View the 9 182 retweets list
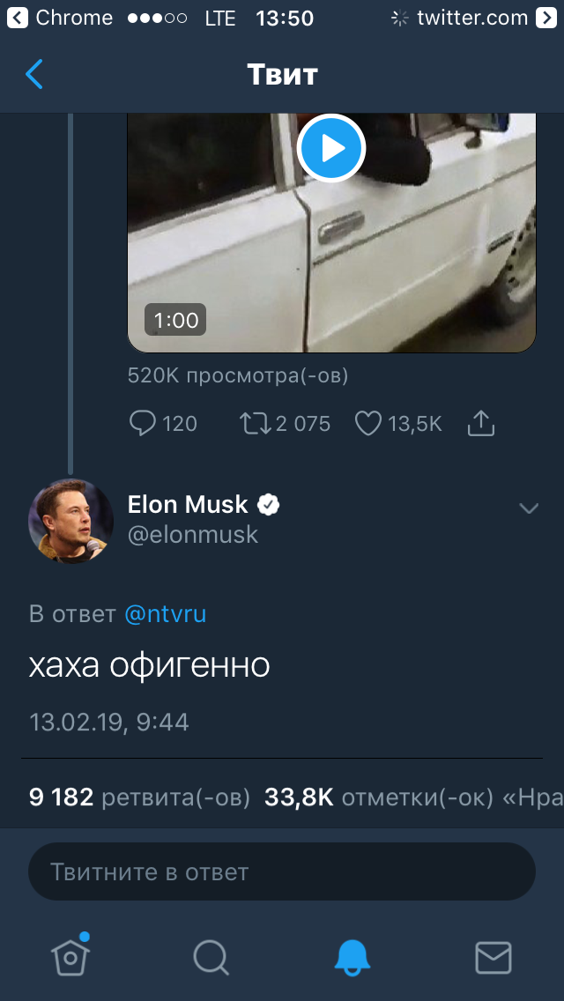 tap(139, 797)
